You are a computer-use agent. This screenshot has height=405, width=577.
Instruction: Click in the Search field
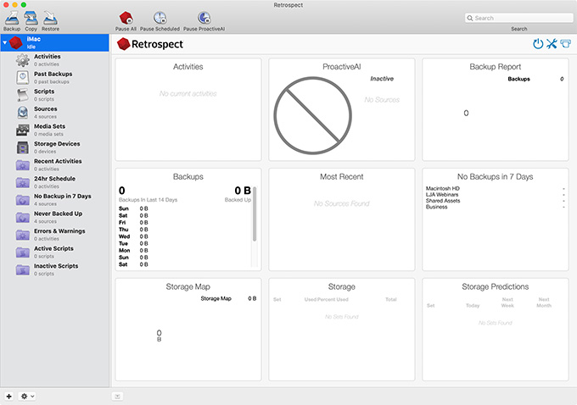tap(518, 18)
